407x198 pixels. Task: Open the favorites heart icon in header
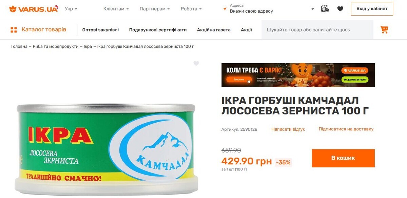[x=340, y=9]
